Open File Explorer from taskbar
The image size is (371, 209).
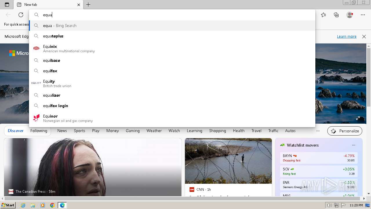click(33, 205)
